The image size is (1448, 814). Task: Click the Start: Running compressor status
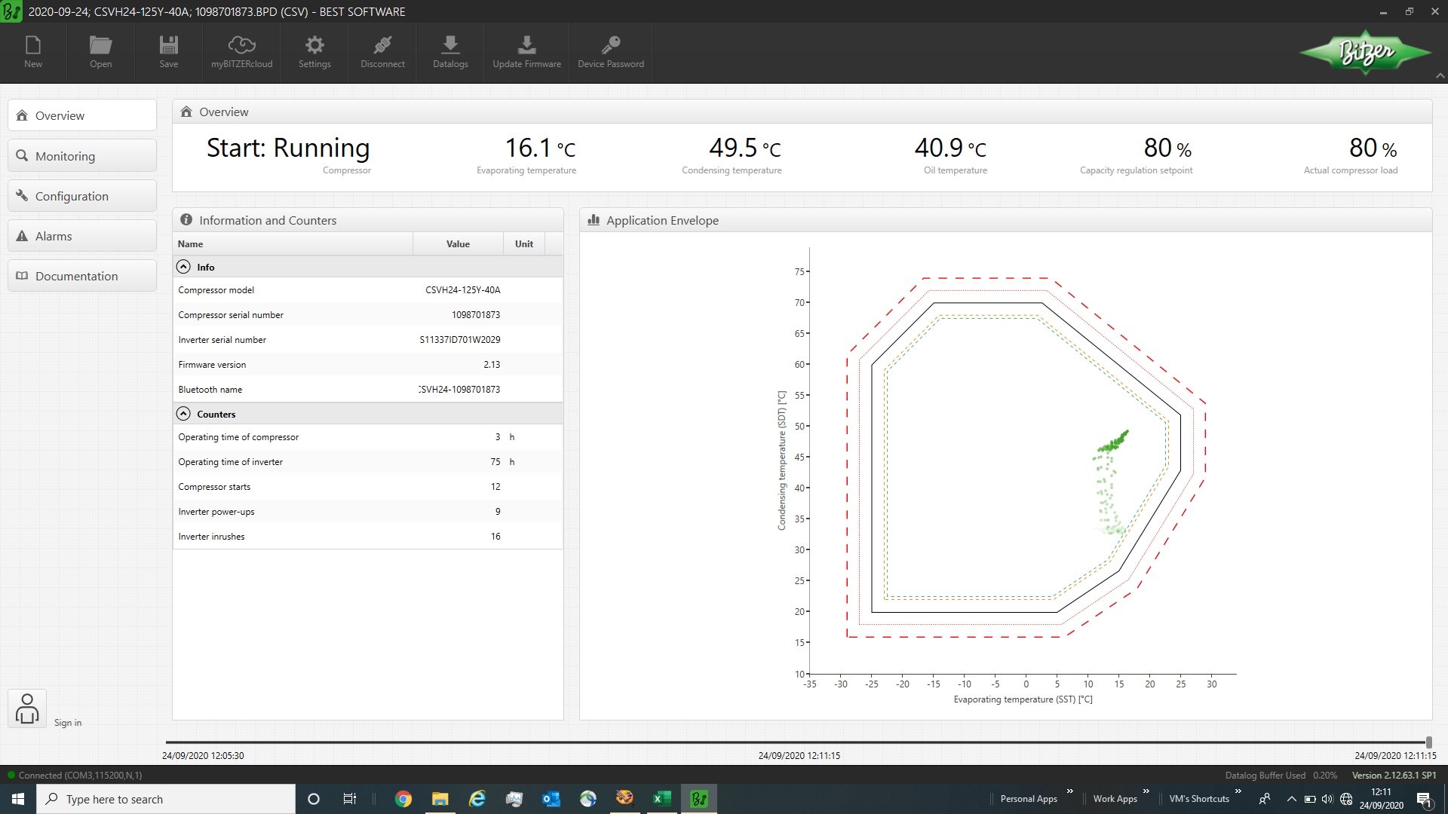click(288, 148)
